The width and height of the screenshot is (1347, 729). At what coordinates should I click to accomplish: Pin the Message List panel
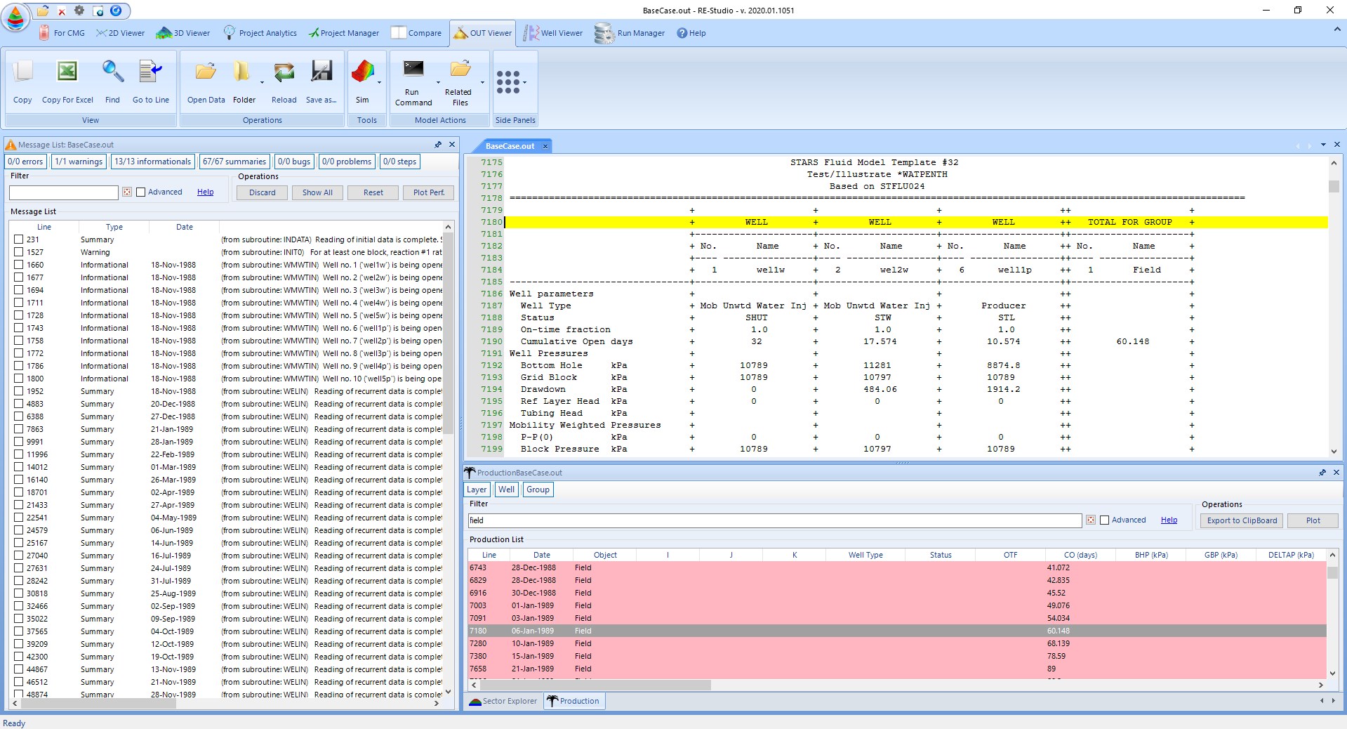coord(438,144)
